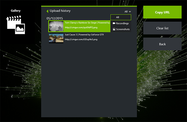Click the Clear list button

[x=162, y=28]
